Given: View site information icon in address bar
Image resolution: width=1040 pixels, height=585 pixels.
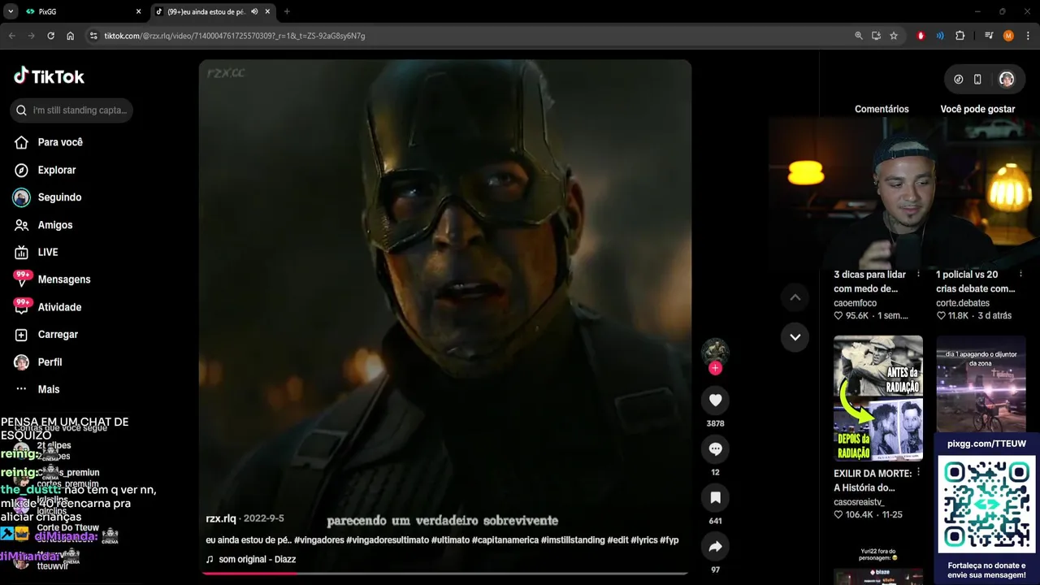Looking at the screenshot, I should point(93,36).
